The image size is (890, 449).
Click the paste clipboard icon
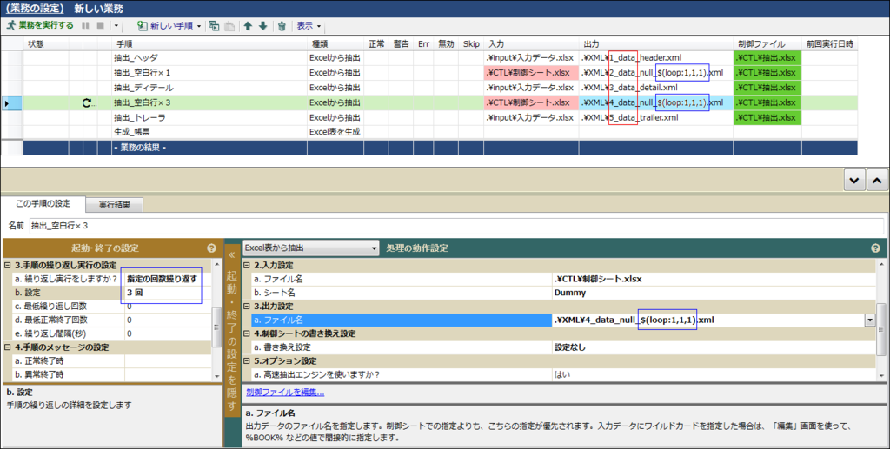tap(229, 25)
